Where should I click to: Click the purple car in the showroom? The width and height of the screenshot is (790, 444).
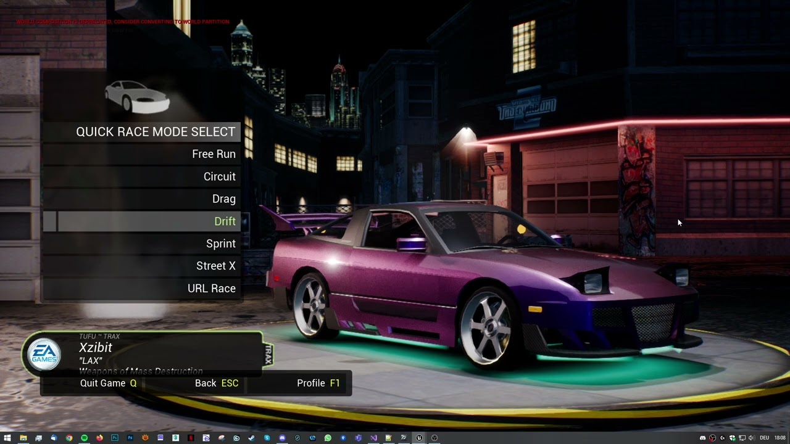pos(469,277)
